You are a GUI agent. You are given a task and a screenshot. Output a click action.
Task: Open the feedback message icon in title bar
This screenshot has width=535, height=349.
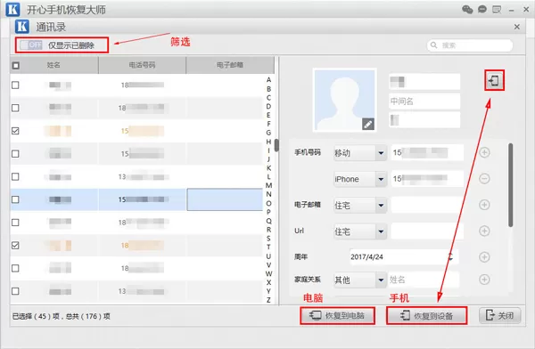(x=497, y=9)
